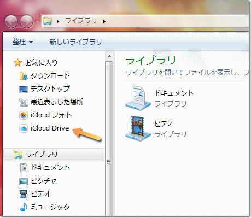The height and width of the screenshot is (218, 251).
Task: Select デスクトップ in favorites
Action: (x=50, y=89)
